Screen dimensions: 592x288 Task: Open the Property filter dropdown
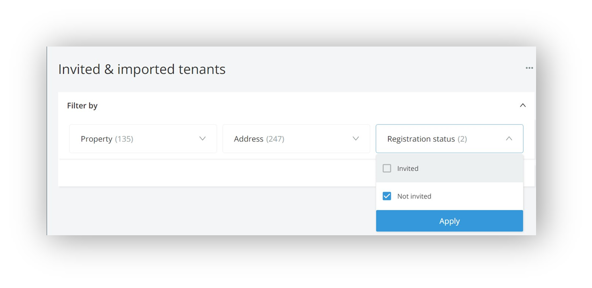pos(143,139)
